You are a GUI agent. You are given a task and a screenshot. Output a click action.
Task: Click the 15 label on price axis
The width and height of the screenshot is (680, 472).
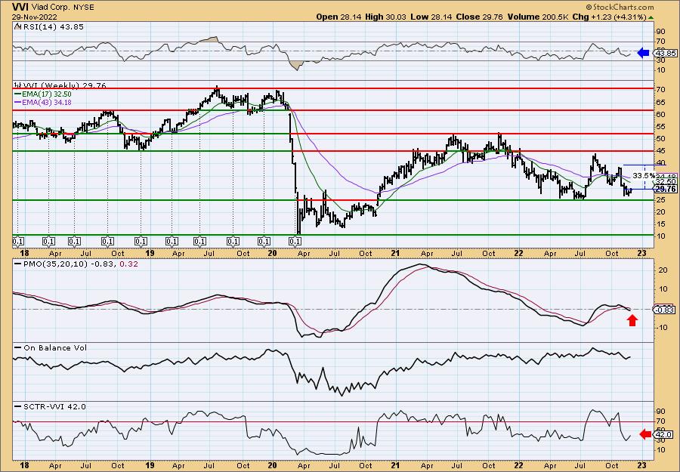tap(661, 224)
